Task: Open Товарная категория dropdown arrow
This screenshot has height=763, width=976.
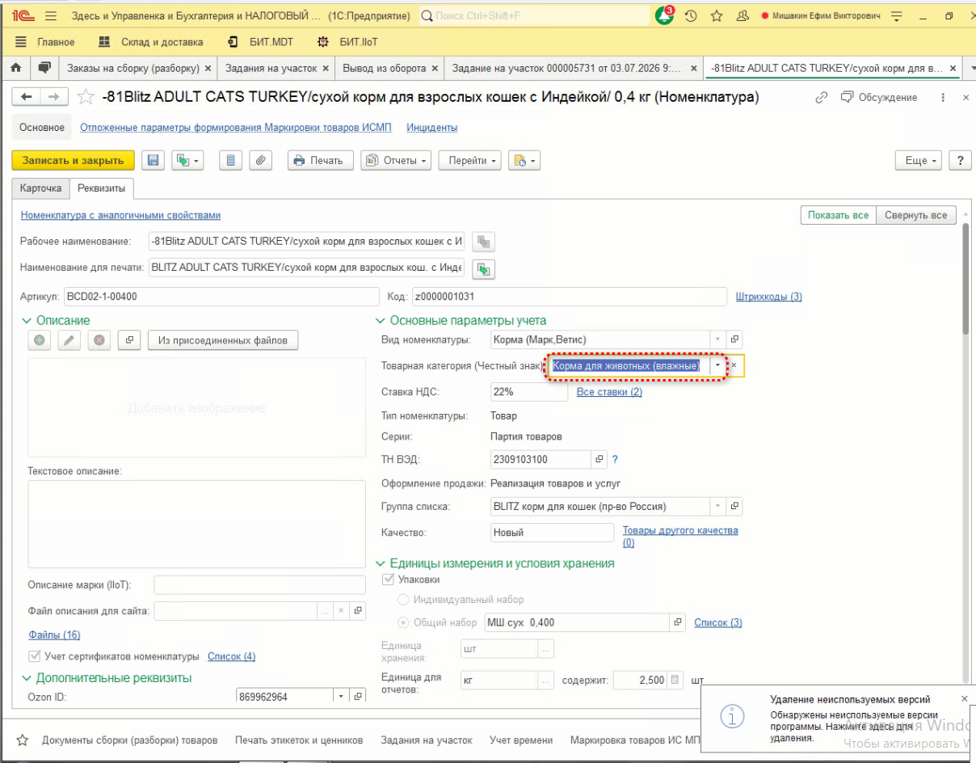Action: 718,365
